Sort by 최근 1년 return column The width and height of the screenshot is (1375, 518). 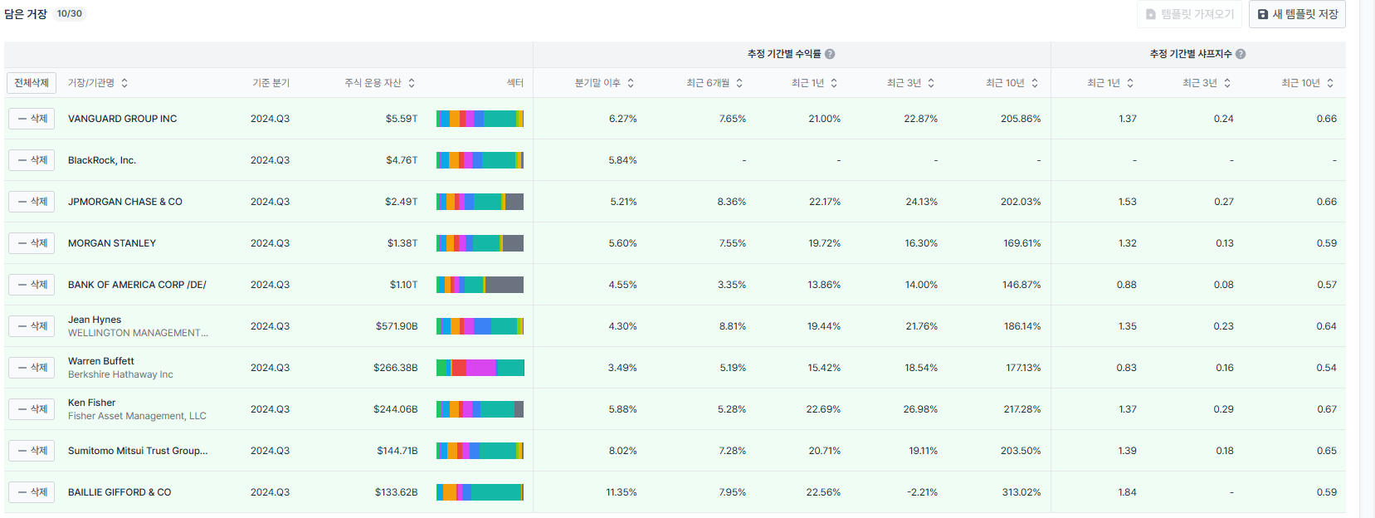(834, 83)
